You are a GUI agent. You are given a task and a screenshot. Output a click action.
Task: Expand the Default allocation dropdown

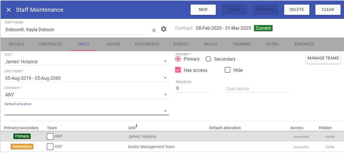(x=165, y=111)
